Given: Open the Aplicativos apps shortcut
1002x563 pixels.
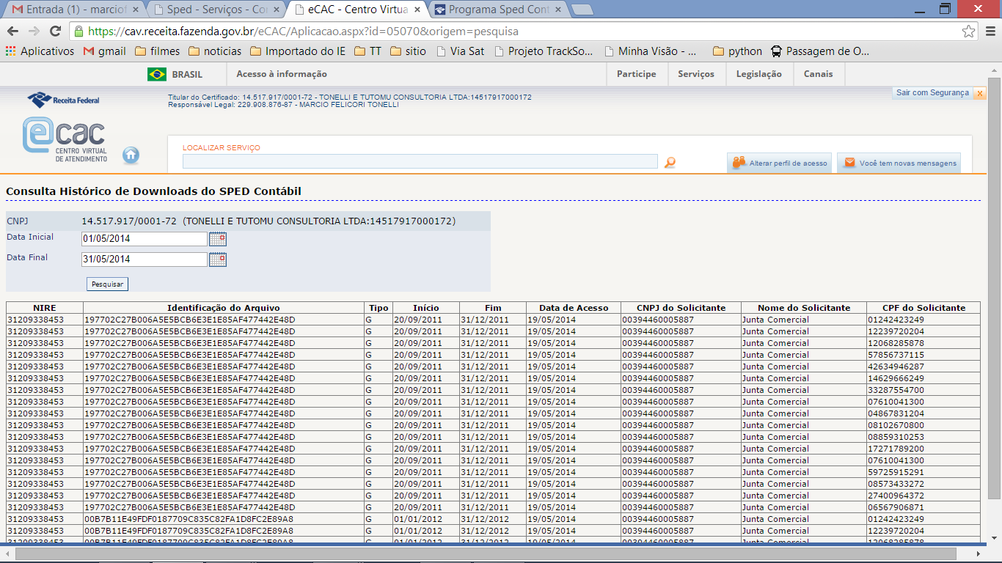Looking at the screenshot, I should click(40, 51).
